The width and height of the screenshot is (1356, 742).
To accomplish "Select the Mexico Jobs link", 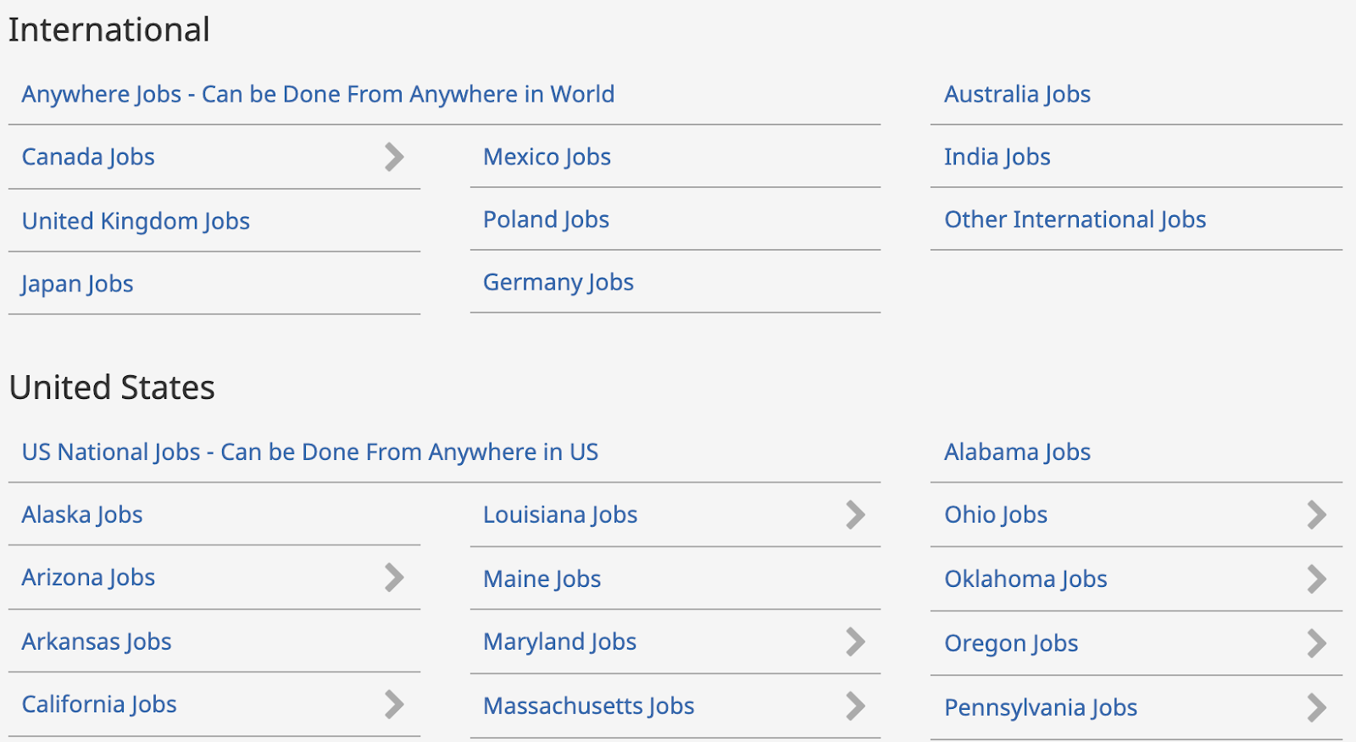I will click(547, 157).
